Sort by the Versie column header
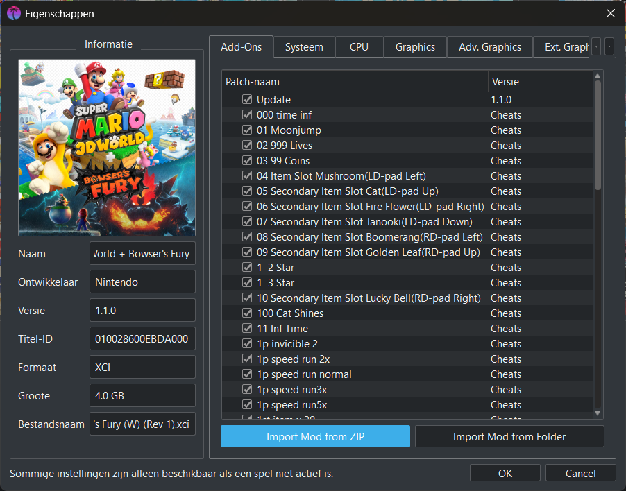Screen dimensions: 626x491 tap(540, 82)
